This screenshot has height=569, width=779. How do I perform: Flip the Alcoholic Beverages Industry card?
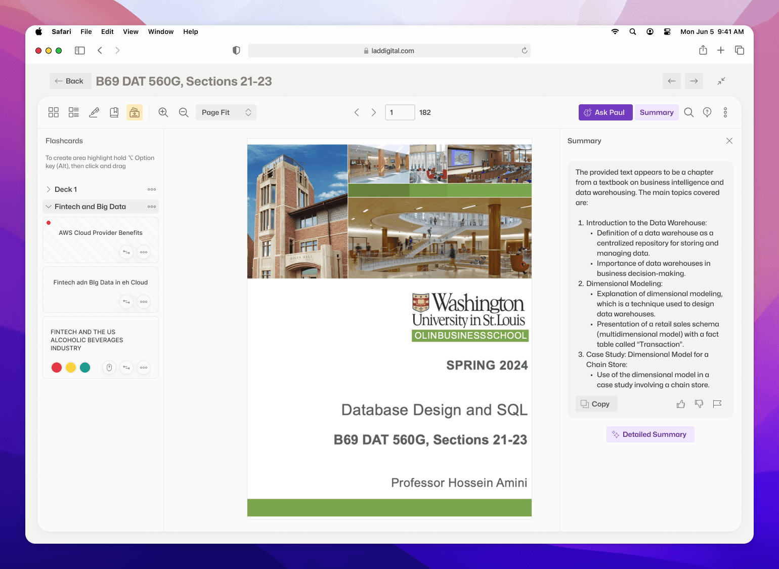point(126,368)
